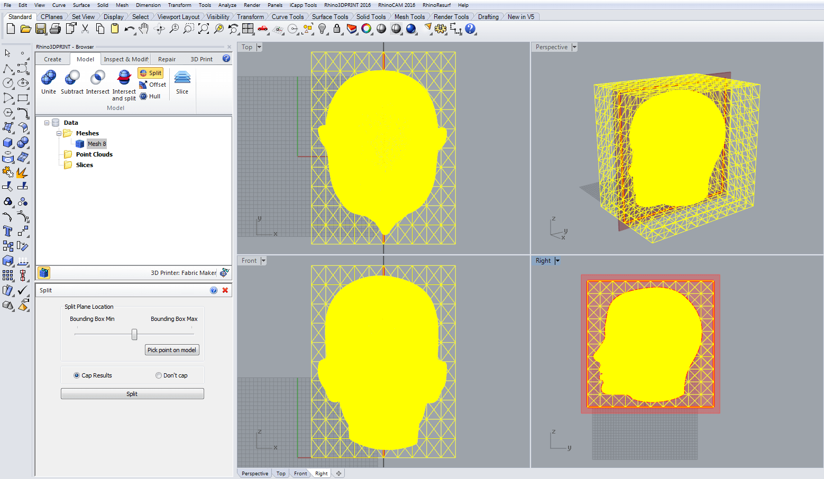Click the Print icon in the toolbar
Viewport: 824px width, 479px height.
(55, 29)
